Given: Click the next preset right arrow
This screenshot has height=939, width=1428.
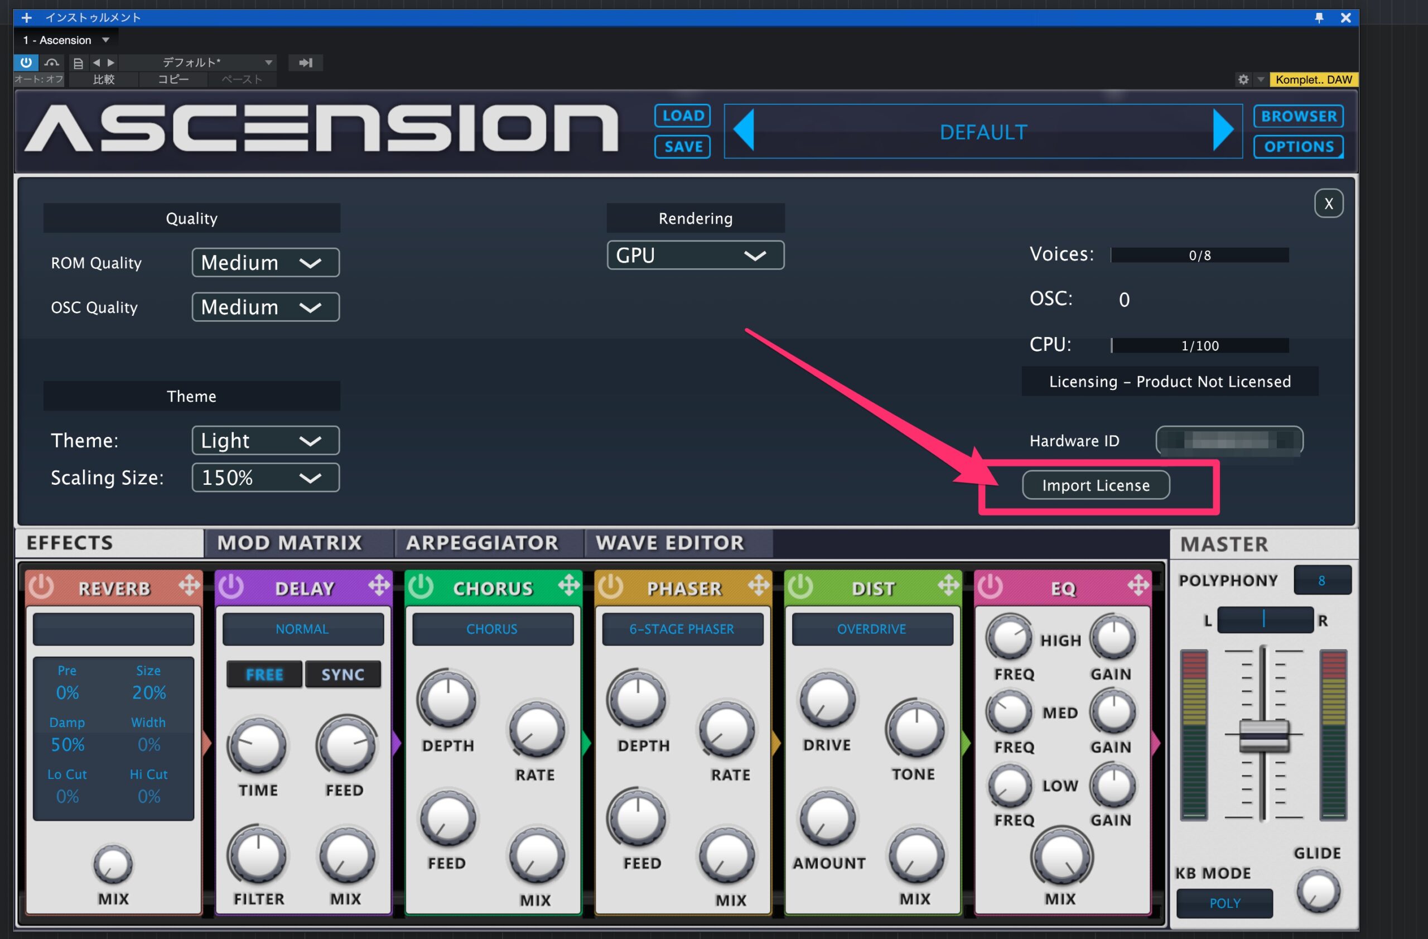Looking at the screenshot, I should tap(1222, 130).
